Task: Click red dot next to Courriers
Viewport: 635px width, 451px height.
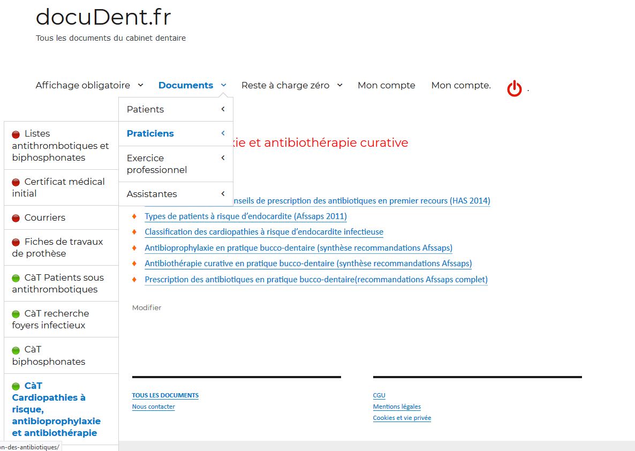Action: pos(16,218)
